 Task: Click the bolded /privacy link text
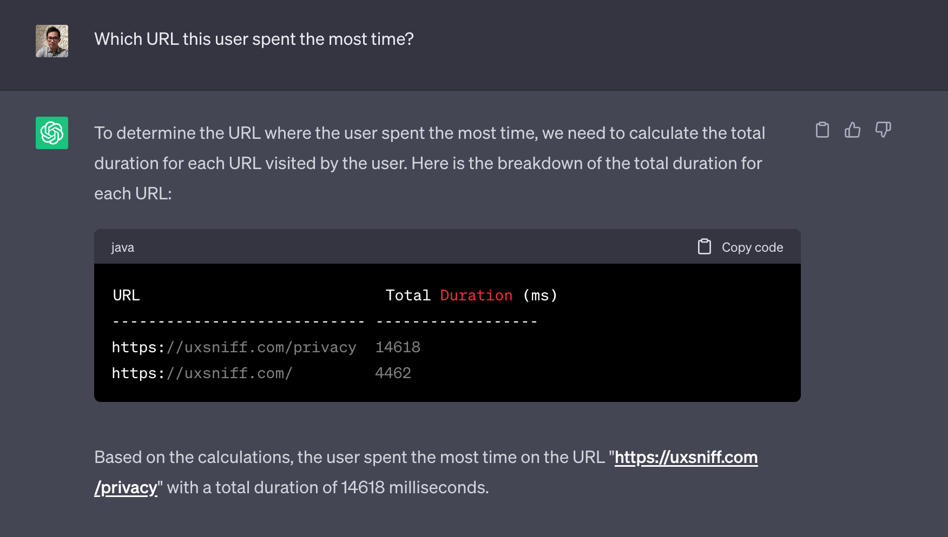coord(126,487)
